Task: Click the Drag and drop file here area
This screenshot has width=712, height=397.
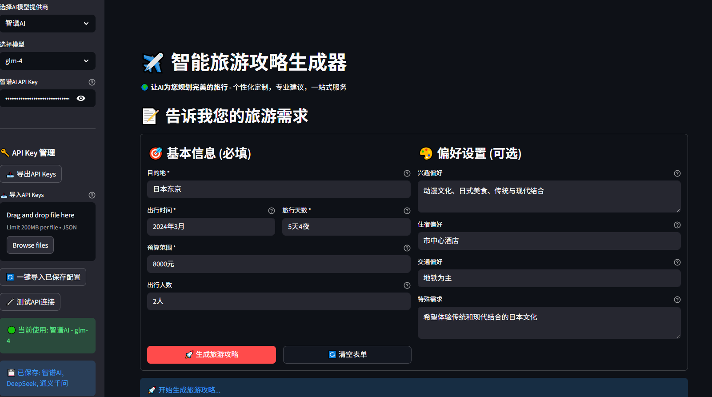Action: click(x=48, y=232)
